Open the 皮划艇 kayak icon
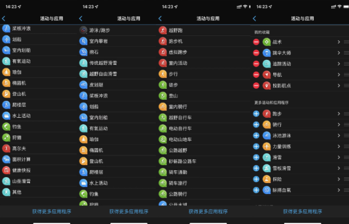This screenshot has width=349, height=224. coord(83,84)
